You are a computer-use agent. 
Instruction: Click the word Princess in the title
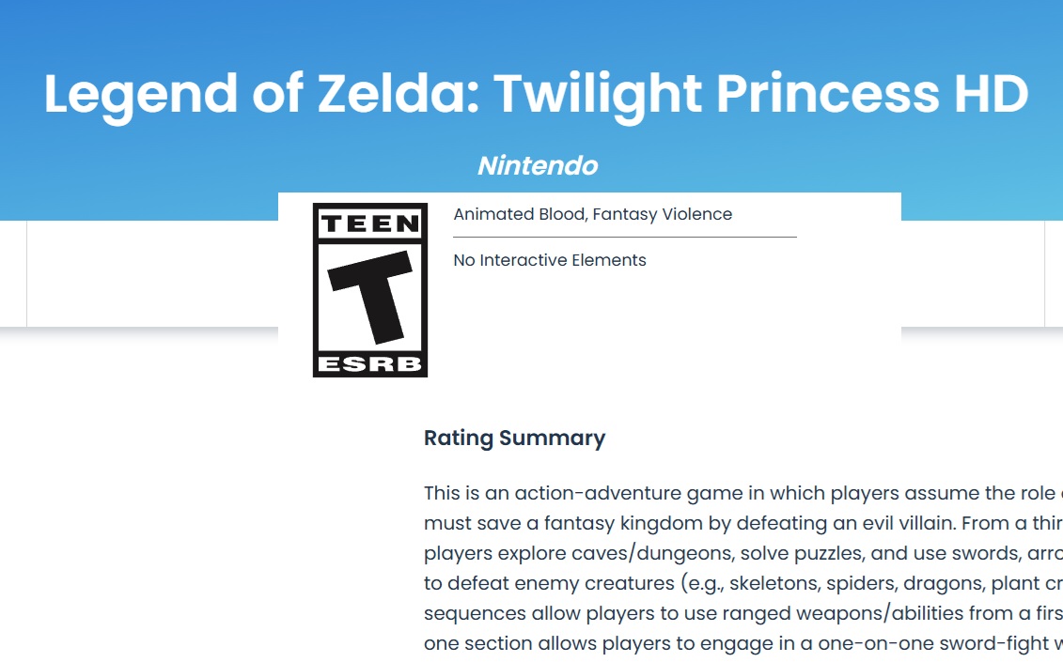click(x=828, y=93)
